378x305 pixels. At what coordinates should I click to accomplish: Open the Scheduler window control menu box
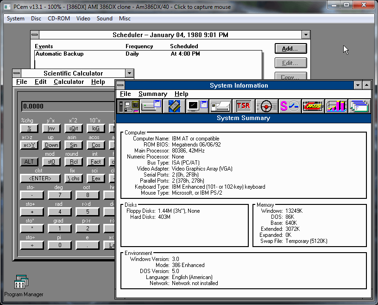[x=35, y=35]
